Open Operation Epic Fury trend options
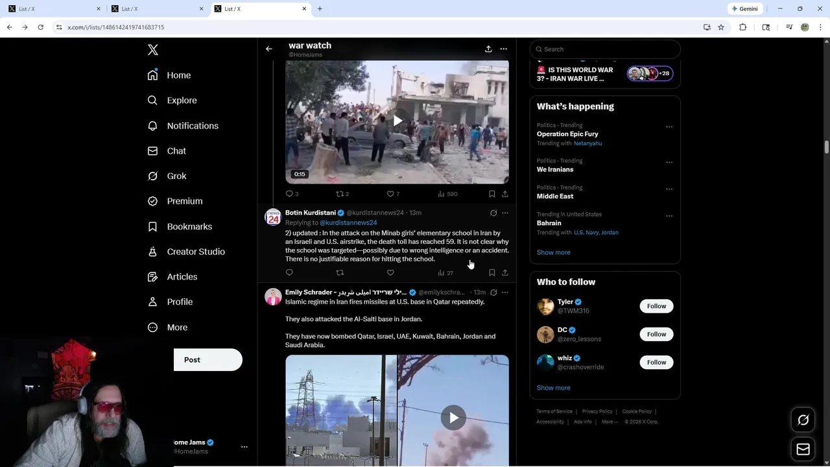 tap(669, 127)
